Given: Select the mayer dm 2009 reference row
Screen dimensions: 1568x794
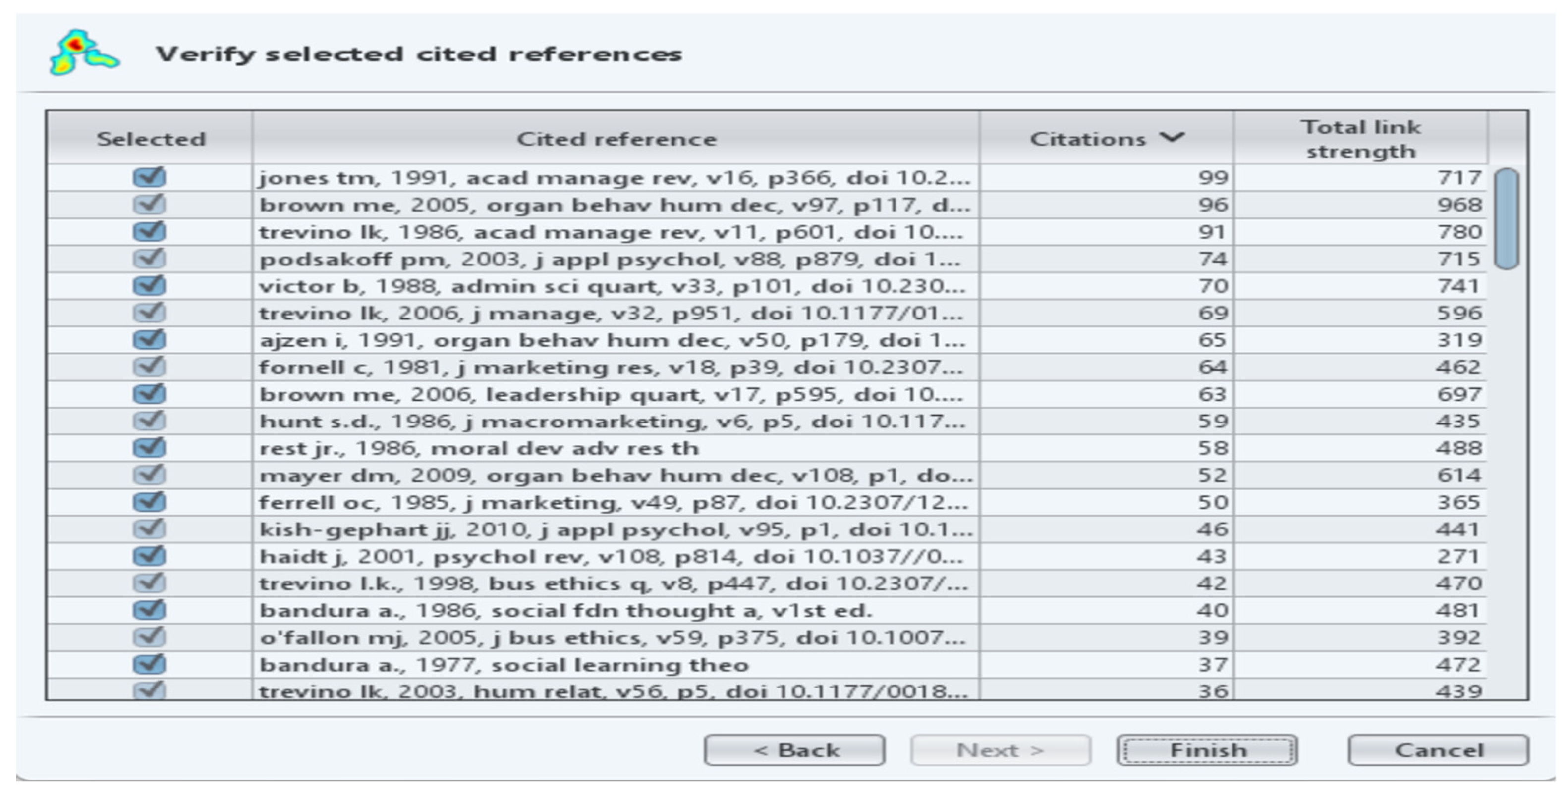Looking at the screenshot, I should pos(615,475).
